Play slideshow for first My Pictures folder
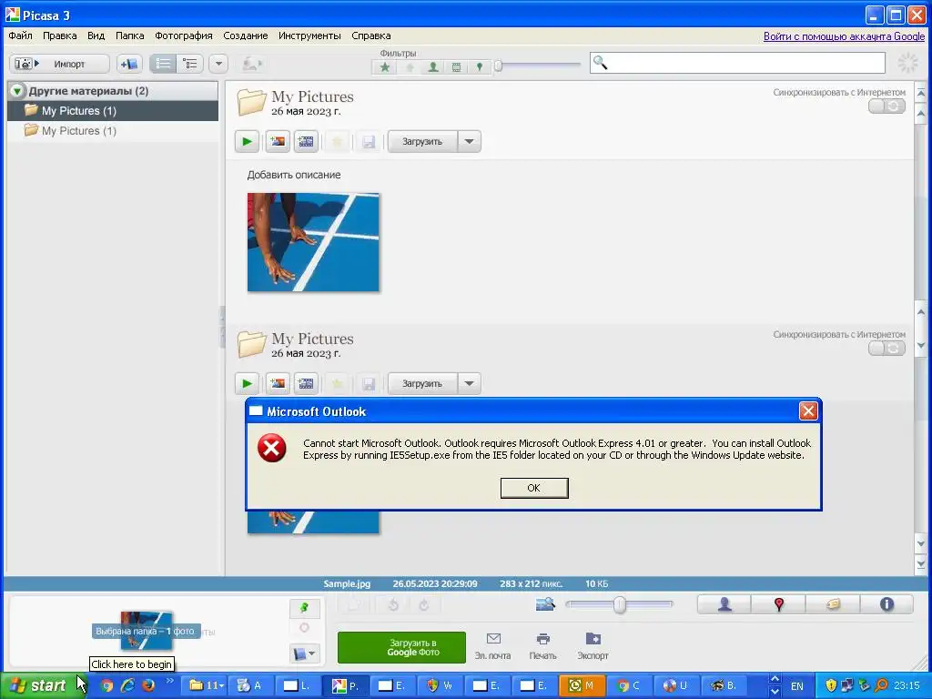Screen dimensions: 932x699 coord(247,141)
